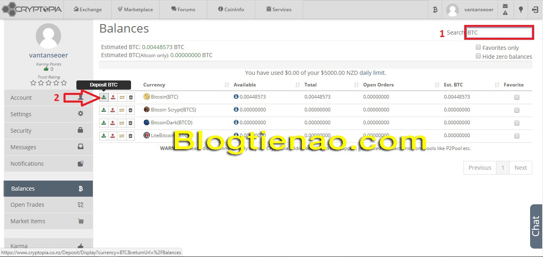The width and height of the screenshot is (543, 257).
Task: Click the Previous page button
Action: click(x=479, y=168)
